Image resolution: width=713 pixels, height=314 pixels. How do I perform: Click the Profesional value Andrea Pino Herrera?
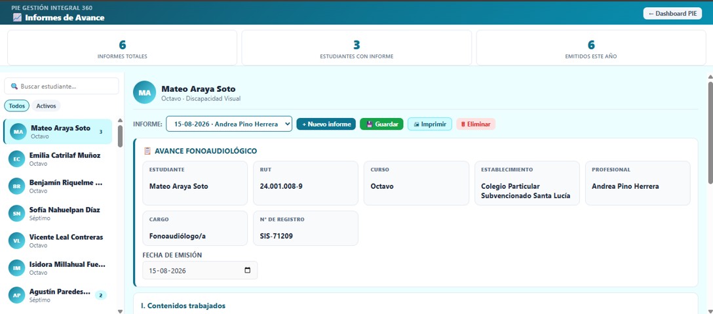point(625,186)
